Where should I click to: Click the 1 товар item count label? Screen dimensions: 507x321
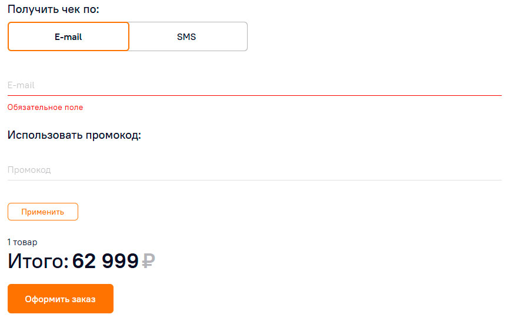[x=22, y=242]
